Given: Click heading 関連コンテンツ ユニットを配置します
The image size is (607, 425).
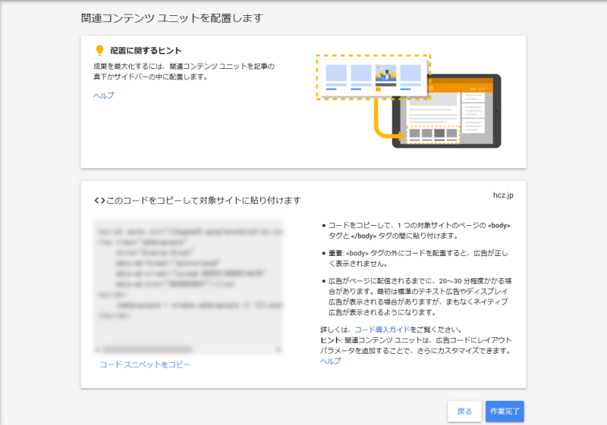Looking at the screenshot, I should [172, 18].
